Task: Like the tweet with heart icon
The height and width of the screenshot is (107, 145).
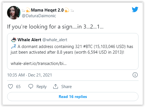Action: pos(10,86)
